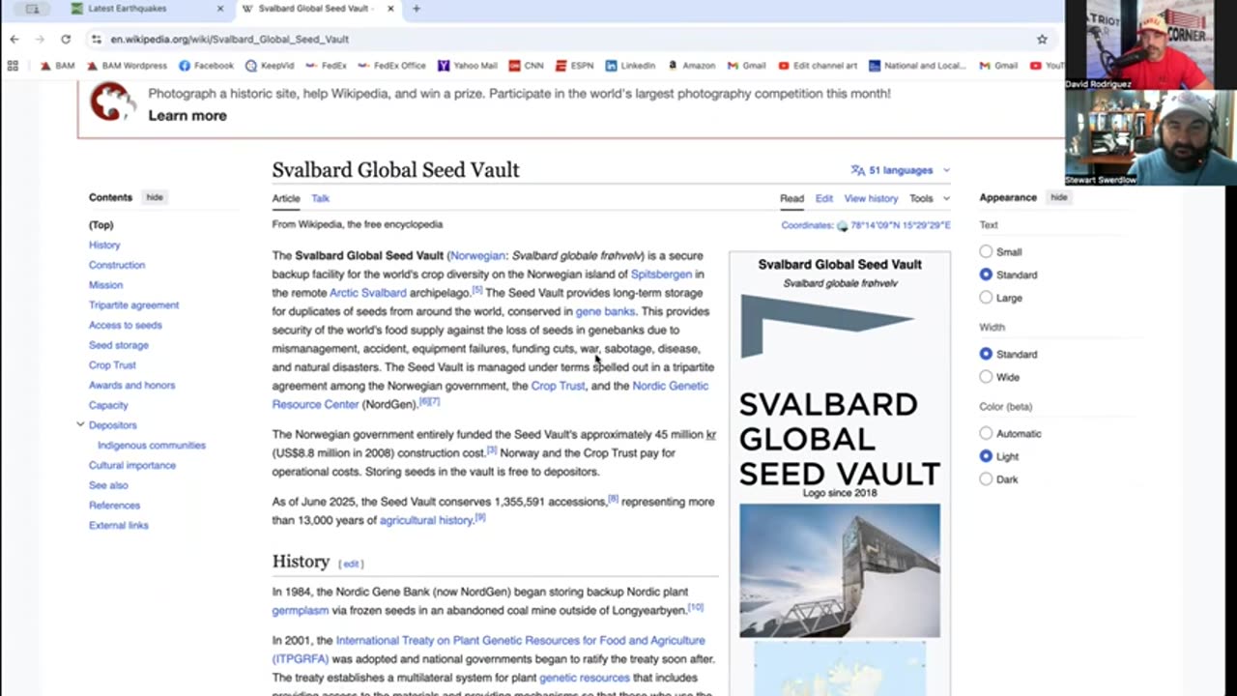Open the Tools dropdown menu
Viewport: 1237px width, 696px height.
(929, 198)
